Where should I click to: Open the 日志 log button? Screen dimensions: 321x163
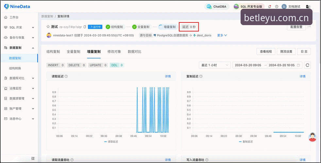[304, 52]
